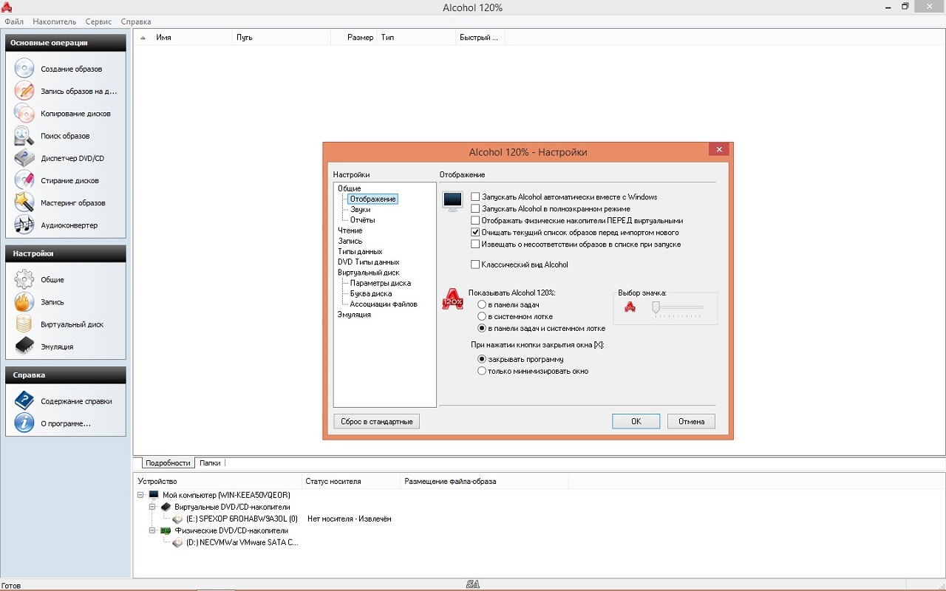Image resolution: width=946 pixels, height=591 pixels.
Task: Switch to the Папки tab
Action: pos(210,463)
